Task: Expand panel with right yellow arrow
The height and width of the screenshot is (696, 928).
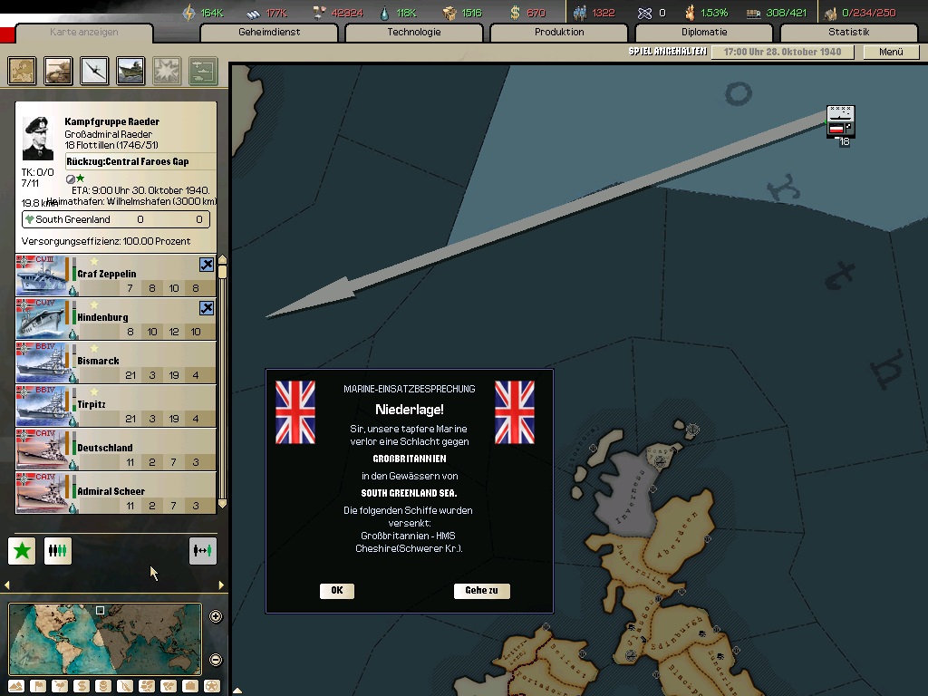Action: (222, 585)
